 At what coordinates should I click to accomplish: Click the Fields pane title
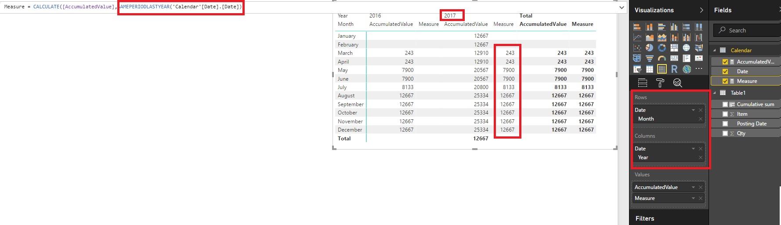723,10
